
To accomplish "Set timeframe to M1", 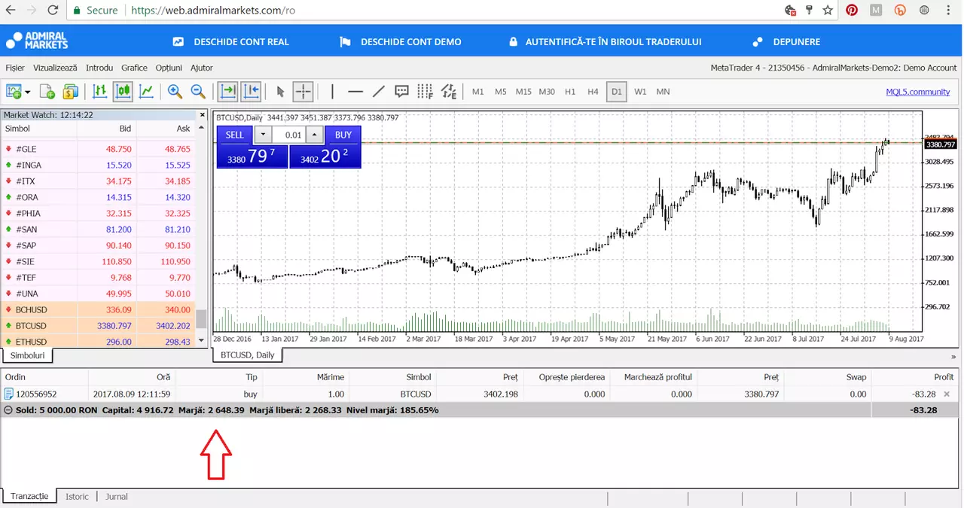I will [477, 92].
